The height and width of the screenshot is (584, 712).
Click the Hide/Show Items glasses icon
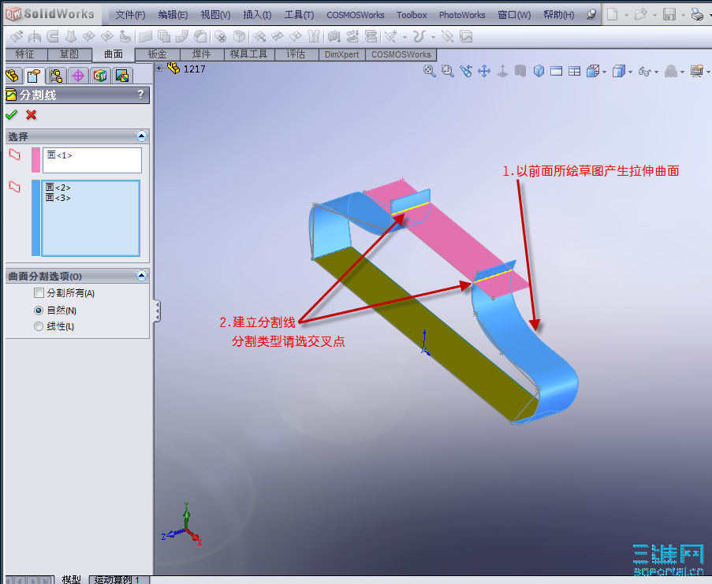pyautogui.click(x=645, y=71)
